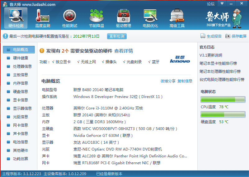Screen dimensions: 249x177
Task: Click 主程序版本: 3.1.12.223 in status bar
Action: coord(21,174)
